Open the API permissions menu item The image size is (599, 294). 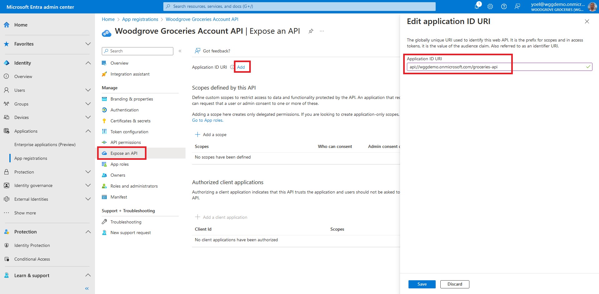point(126,142)
